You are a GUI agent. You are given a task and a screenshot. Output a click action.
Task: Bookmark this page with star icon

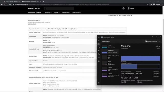click(148, 5)
